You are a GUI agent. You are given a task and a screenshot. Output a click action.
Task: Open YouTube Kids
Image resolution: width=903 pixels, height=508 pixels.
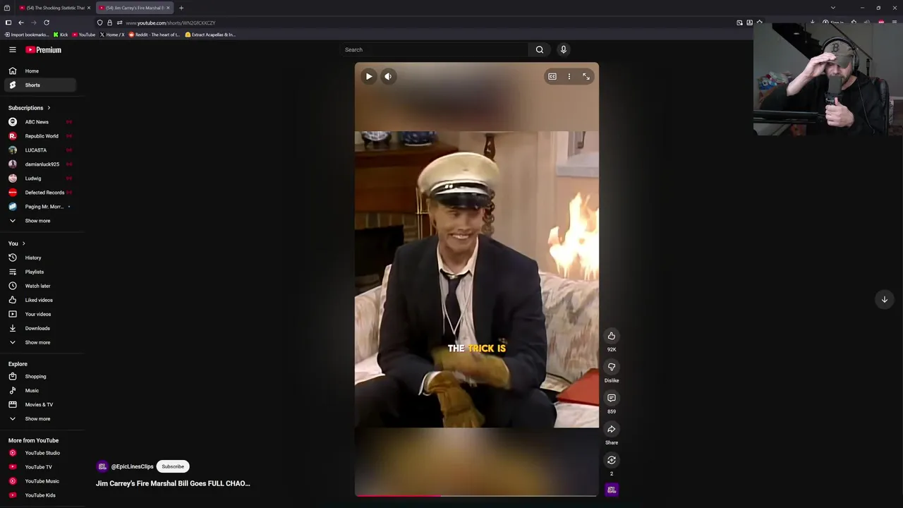[x=41, y=495]
